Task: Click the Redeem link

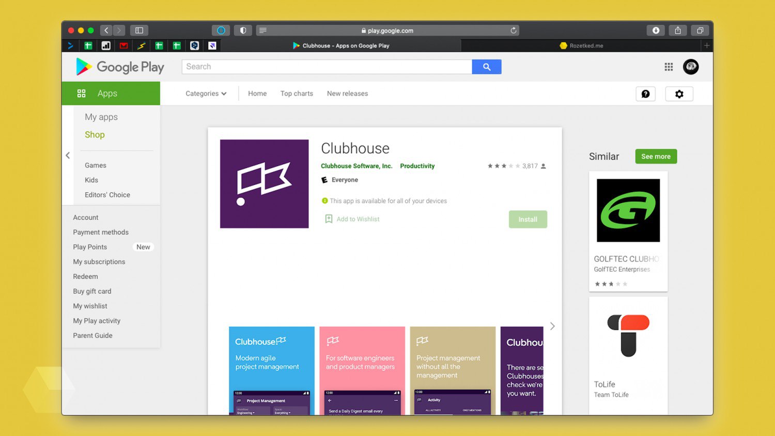Action: pos(85,276)
